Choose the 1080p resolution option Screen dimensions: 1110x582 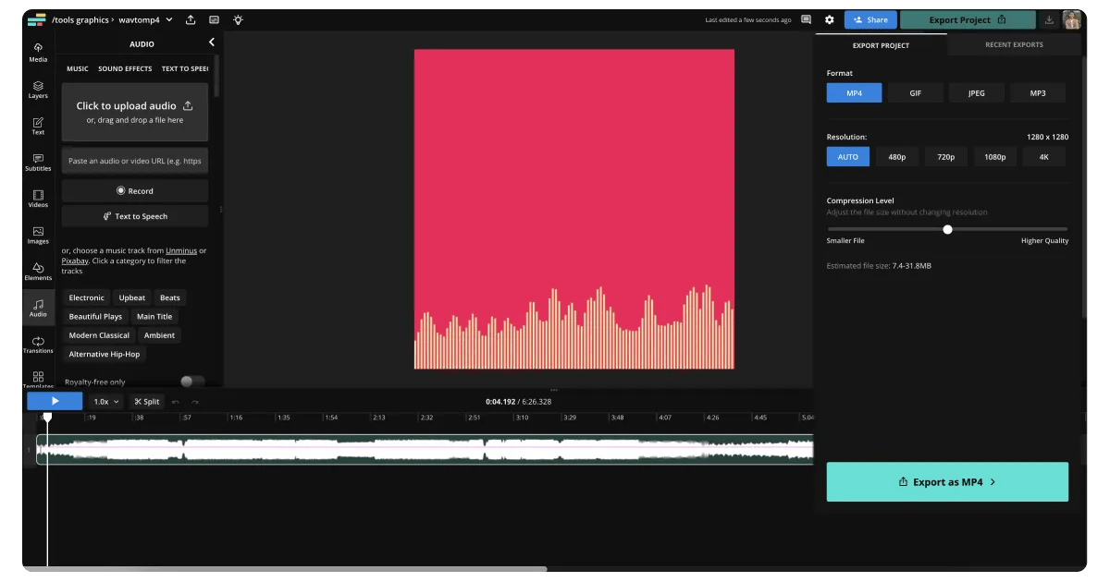pyautogui.click(x=994, y=156)
